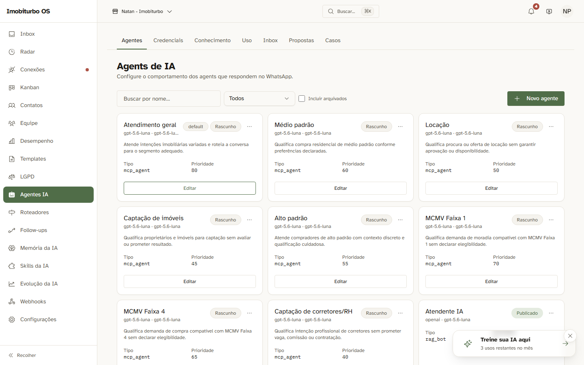This screenshot has width=584, height=365.
Task: Switch to the Credenciais tab
Action: pos(168,41)
